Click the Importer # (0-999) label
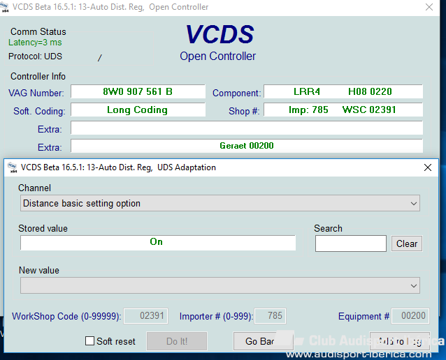The width and height of the screenshot is (446, 360). coord(216,316)
